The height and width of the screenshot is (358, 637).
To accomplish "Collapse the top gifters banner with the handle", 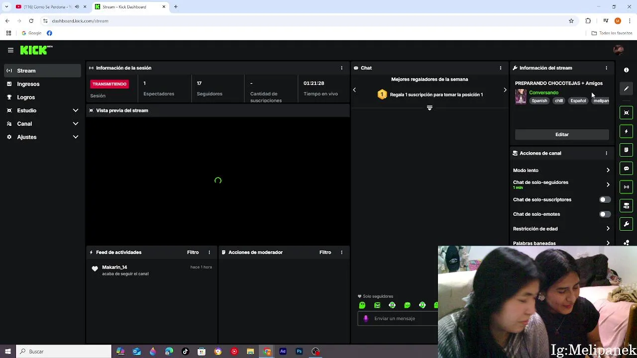I will click(429, 108).
